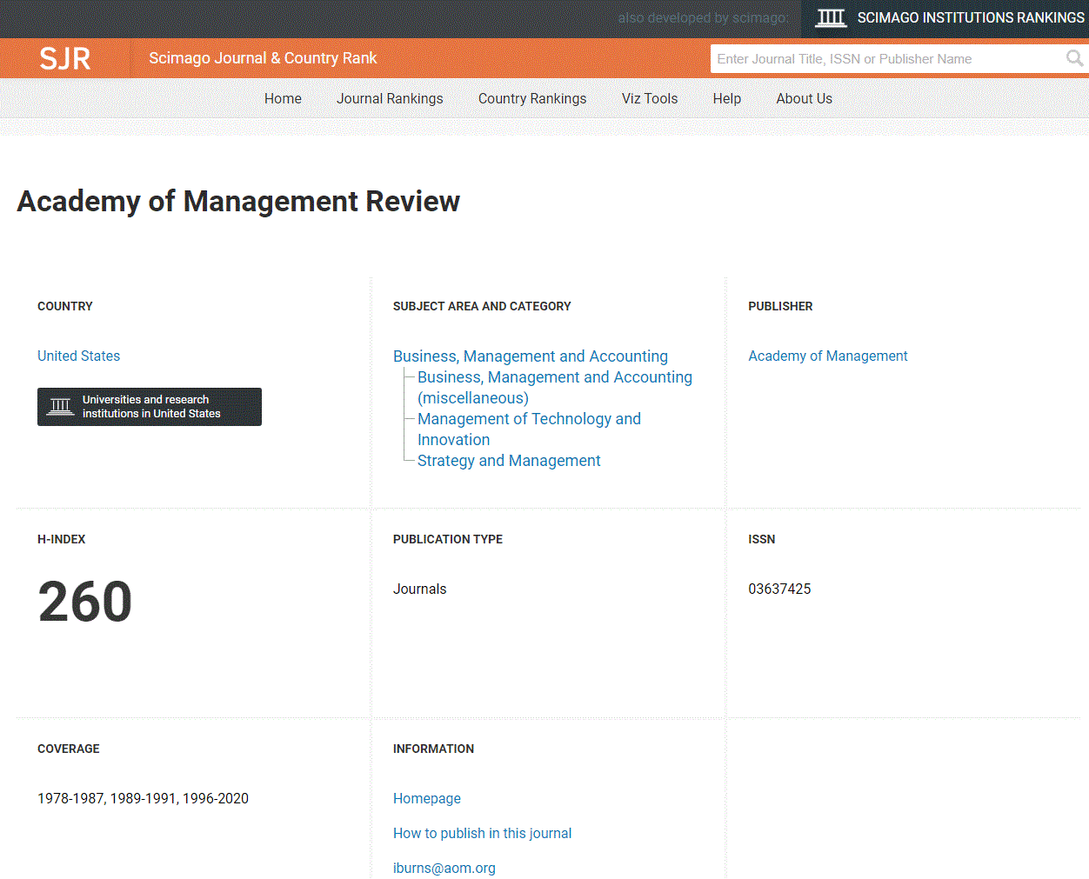The width and height of the screenshot is (1089, 879).
Task: Open Strategy and Management category
Action: click(509, 461)
